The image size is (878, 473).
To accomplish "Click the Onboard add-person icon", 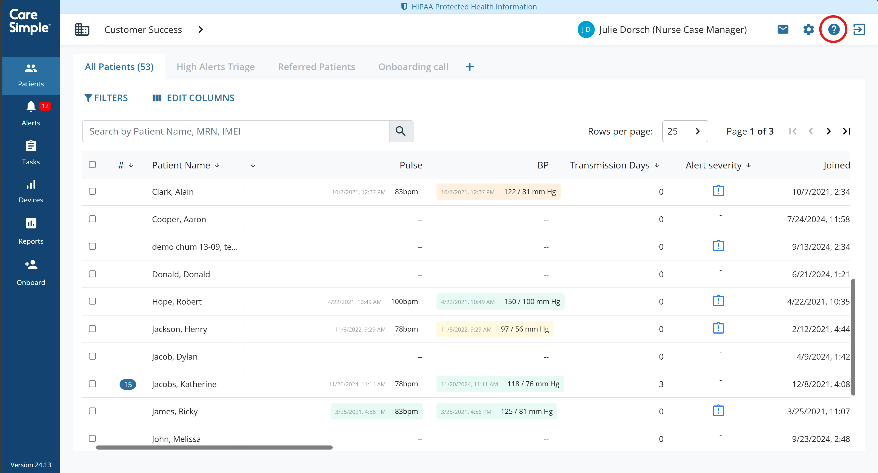I will click(31, 265).
